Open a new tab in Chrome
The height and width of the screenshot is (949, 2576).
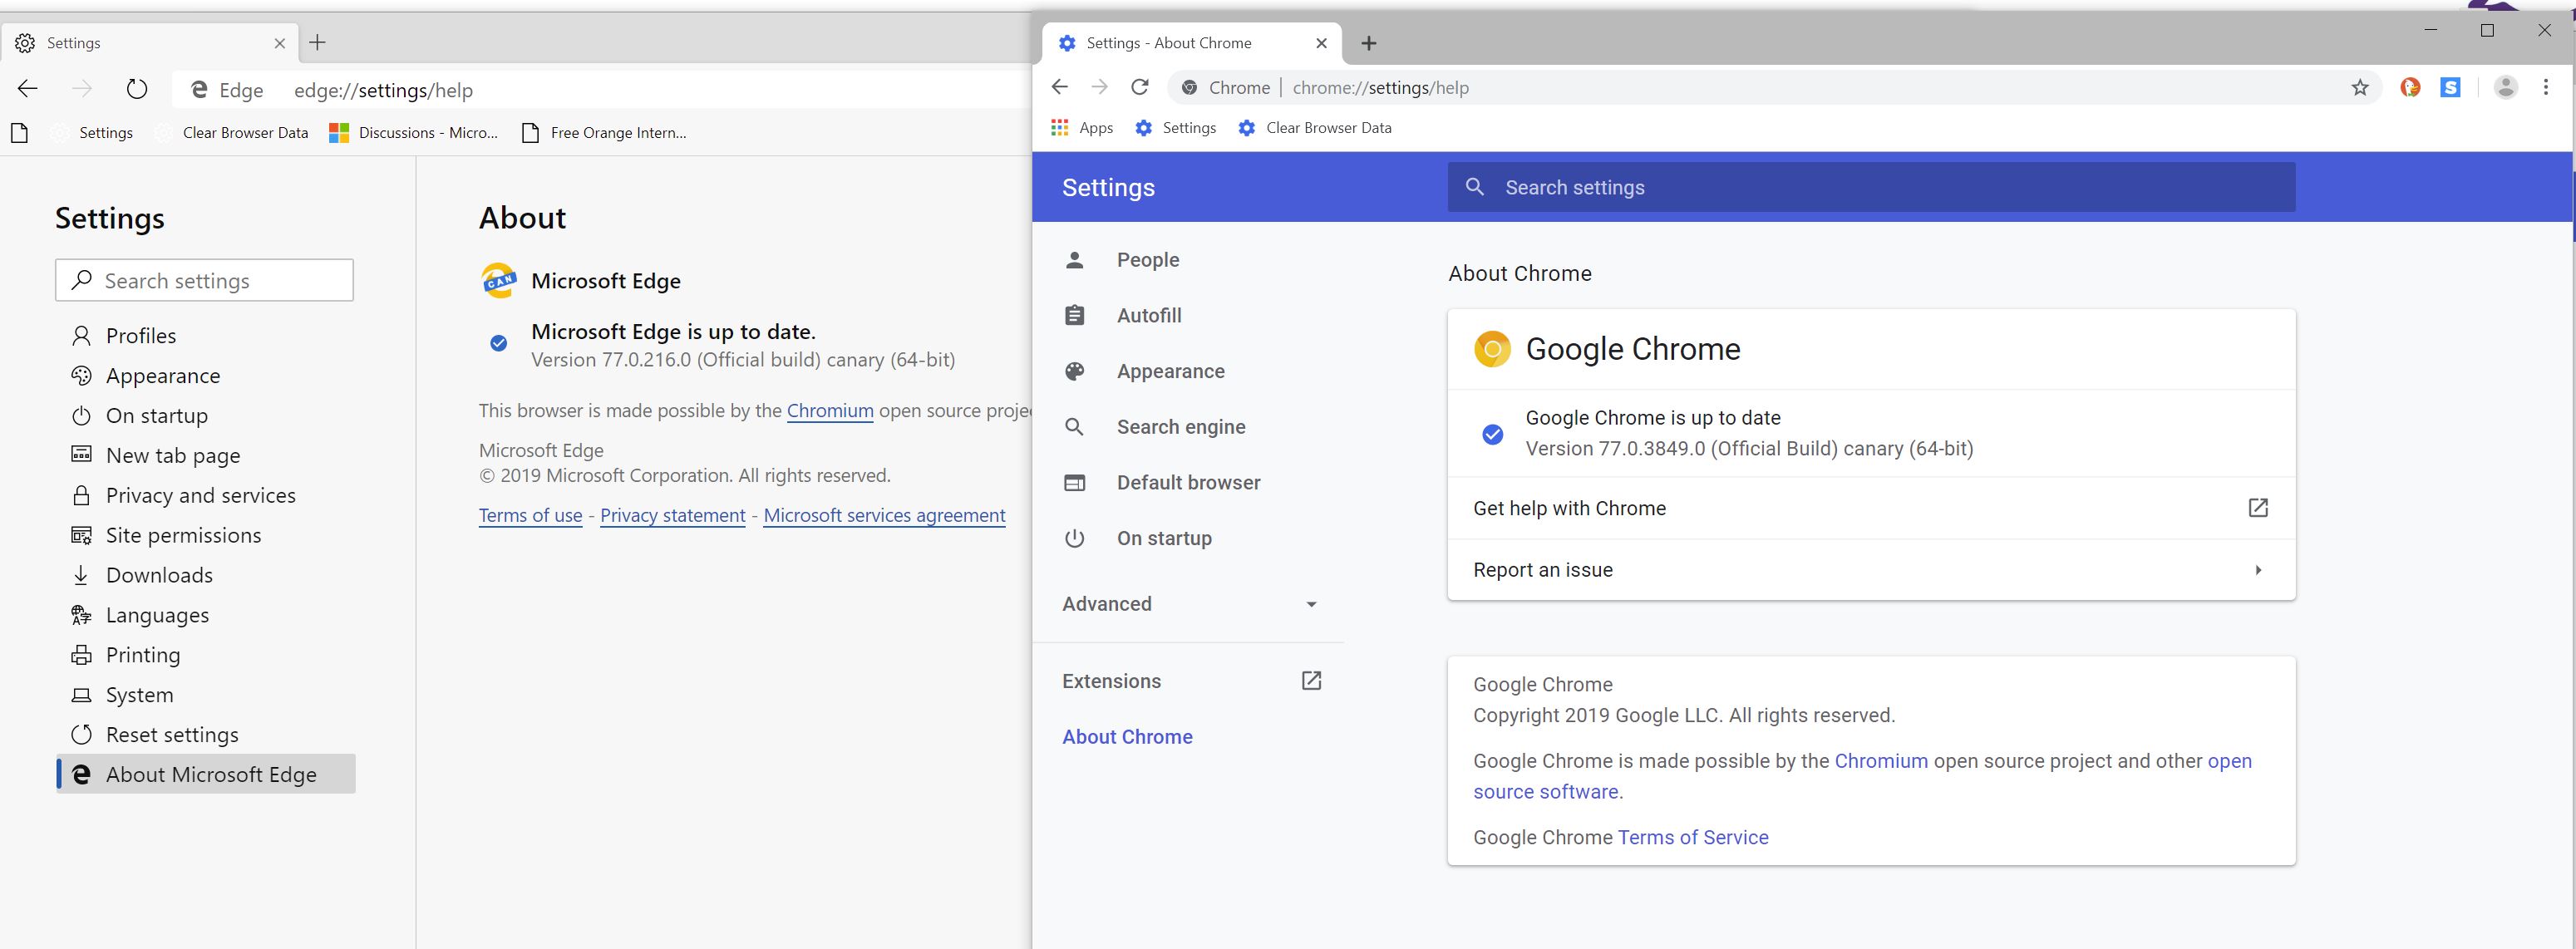coord(1369,43)
